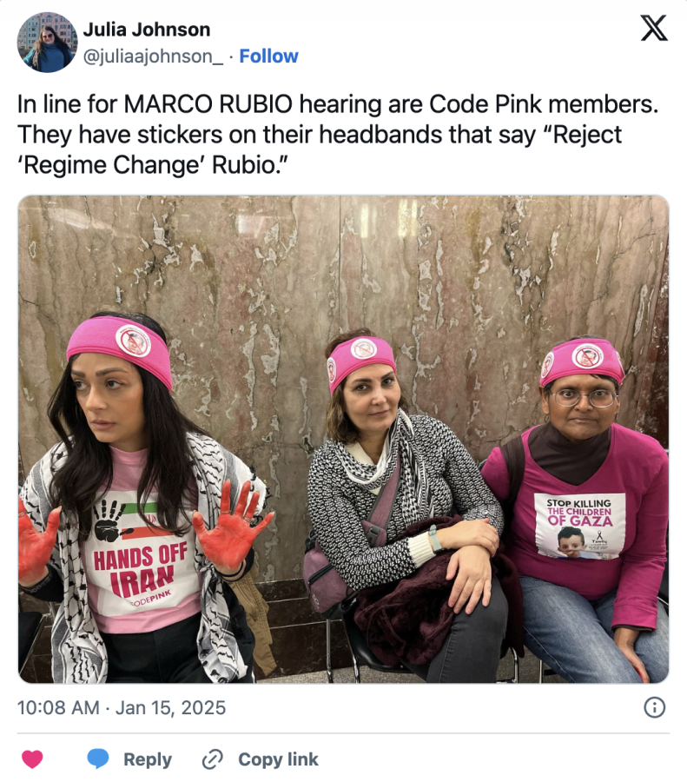Click the Julia Johnson display name
The height and width of the screenshot is (782, 687).
click(147, 30)
